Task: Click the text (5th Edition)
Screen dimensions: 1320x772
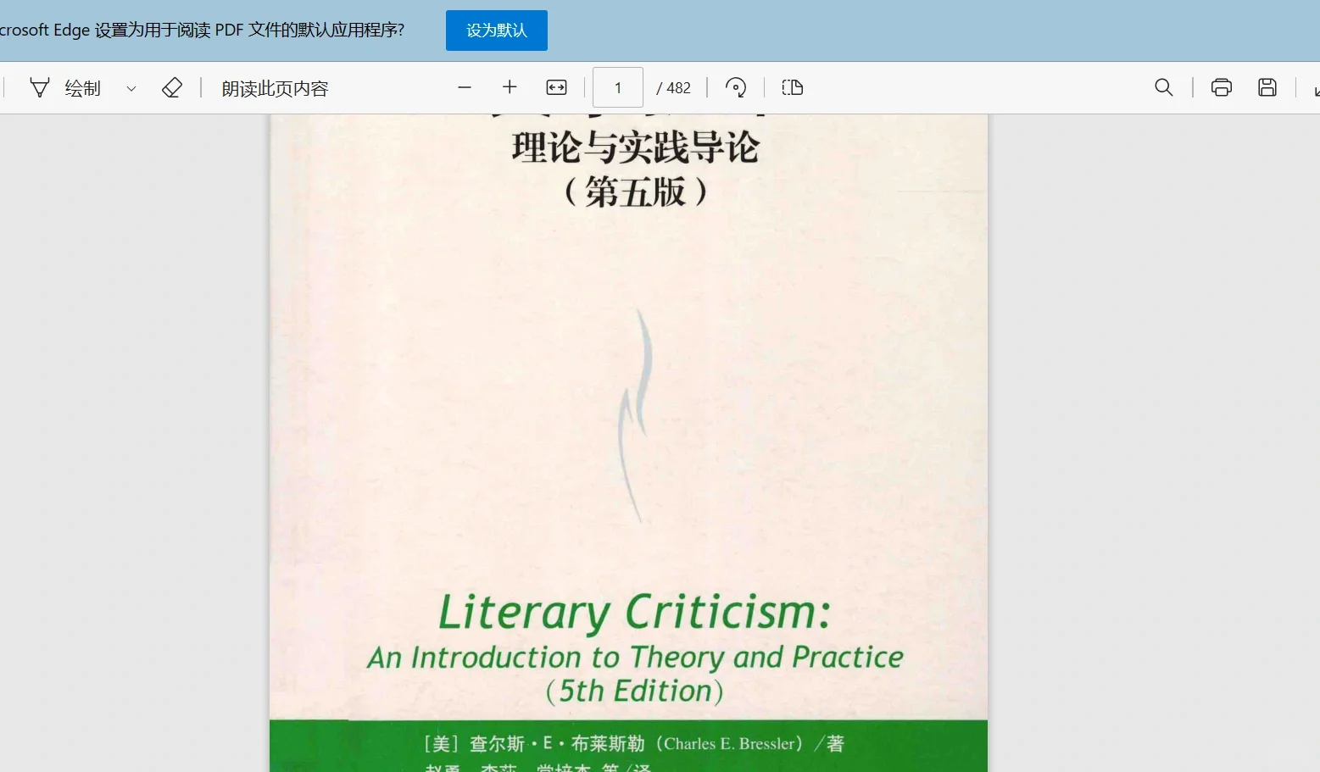Action: point(635,691)
